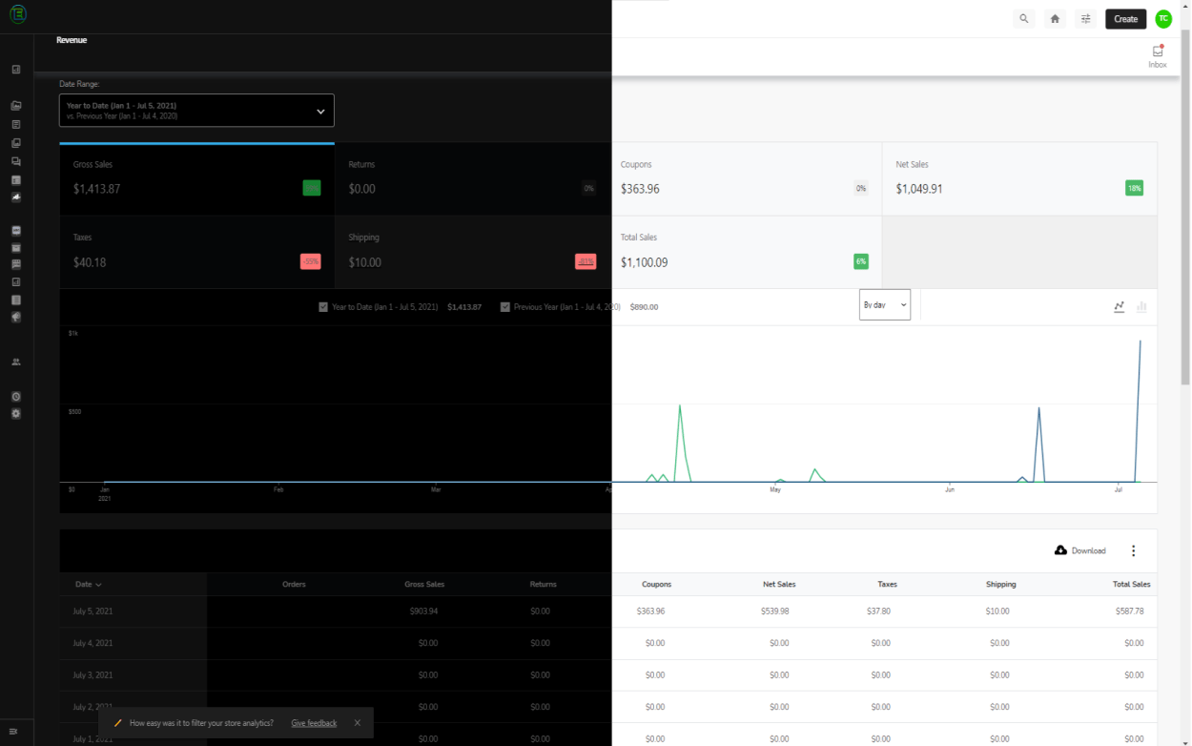Select the Total Sales summary card

point(747,252)
